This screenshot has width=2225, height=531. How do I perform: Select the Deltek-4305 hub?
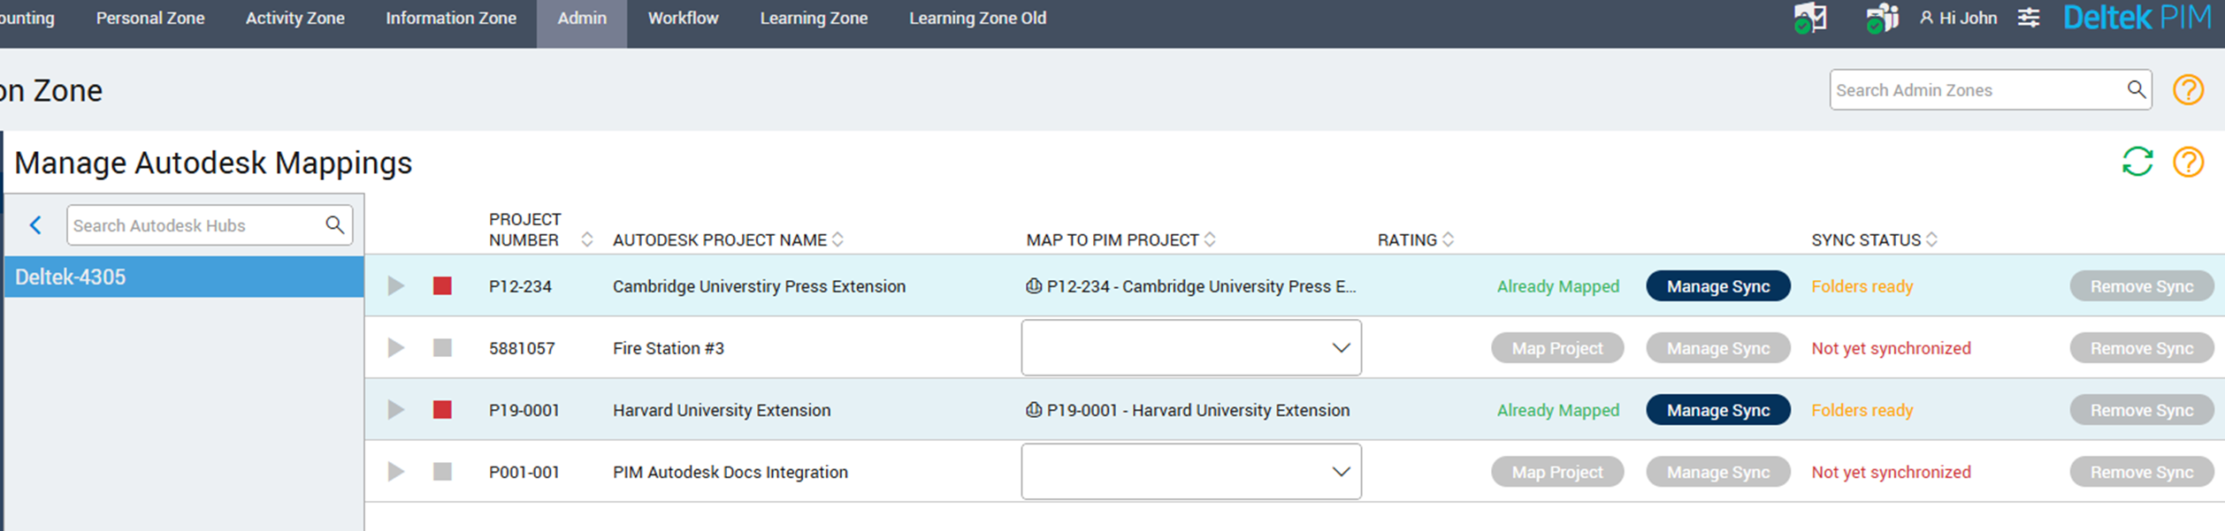[184, 277]
